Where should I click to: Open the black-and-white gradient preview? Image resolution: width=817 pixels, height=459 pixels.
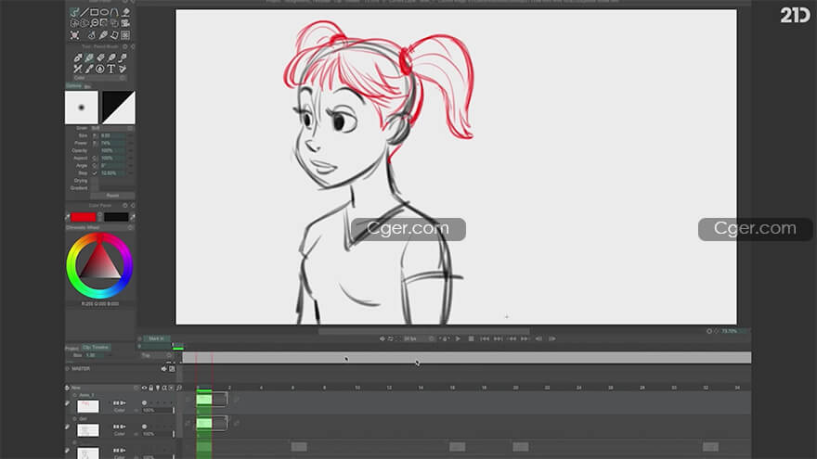coord(118,108)
